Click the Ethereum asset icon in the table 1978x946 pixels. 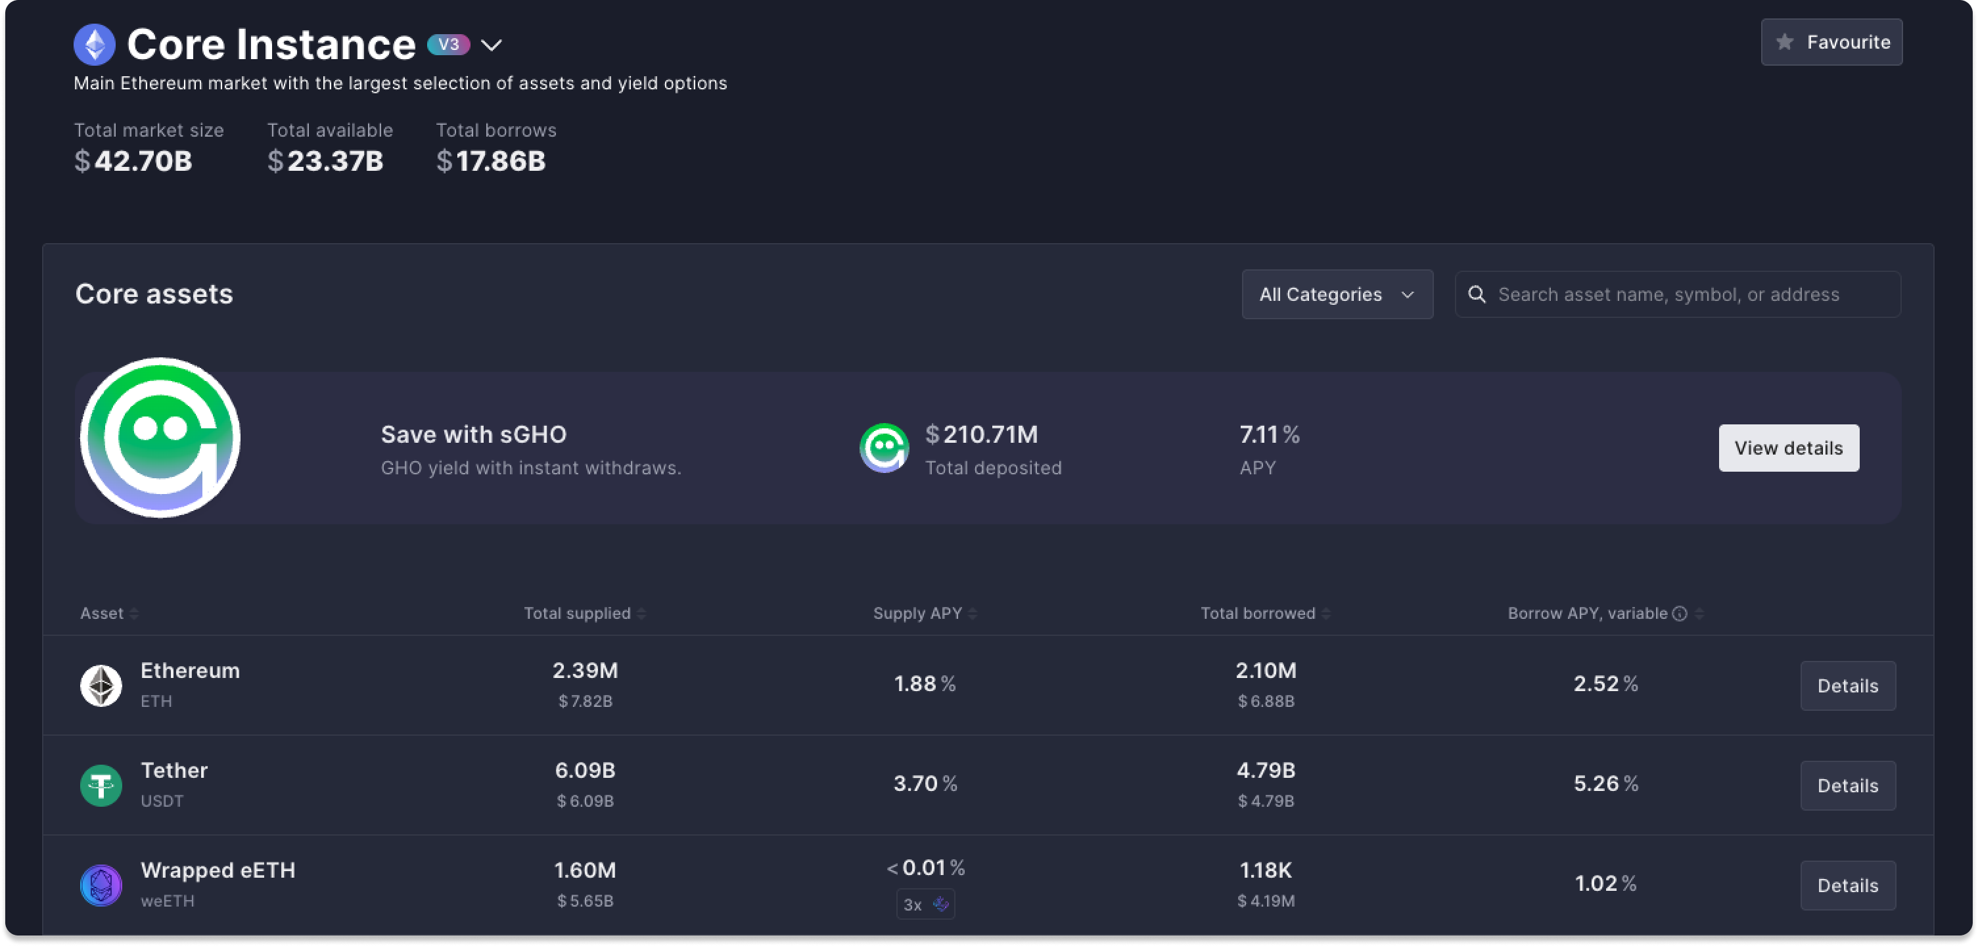coord(101,685)
